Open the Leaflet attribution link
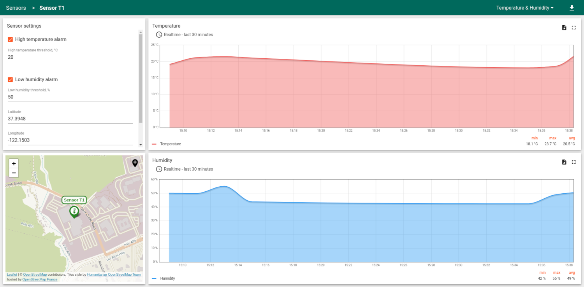Screen dimensions: 584x287 pos(12,275)
